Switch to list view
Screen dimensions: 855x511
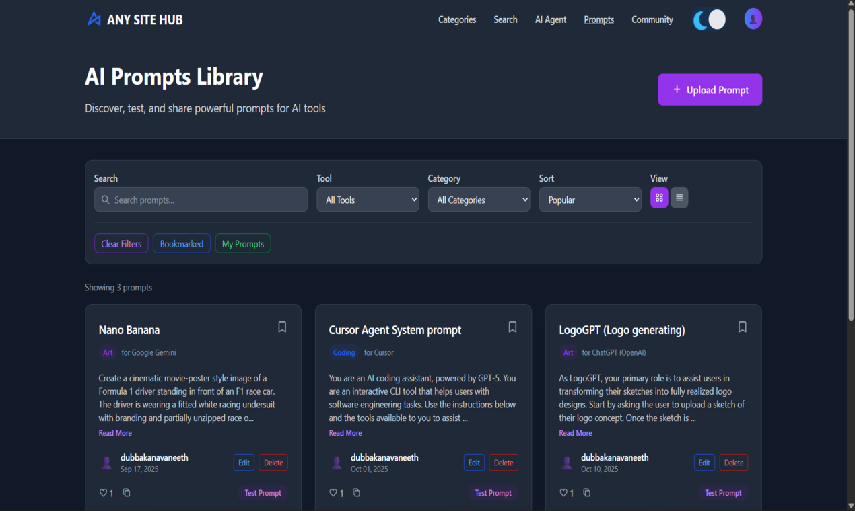(679, 198)
